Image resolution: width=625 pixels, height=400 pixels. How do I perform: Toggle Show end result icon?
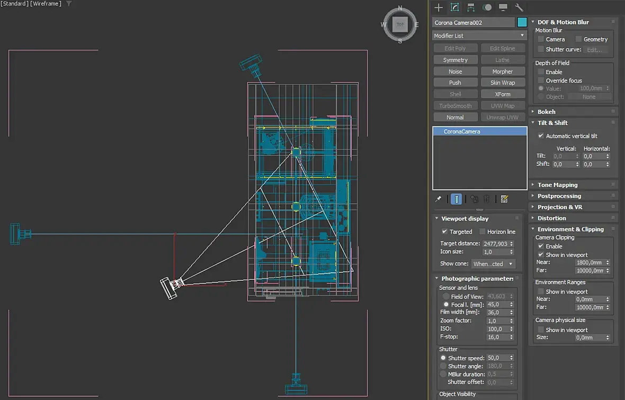point(456,199)
